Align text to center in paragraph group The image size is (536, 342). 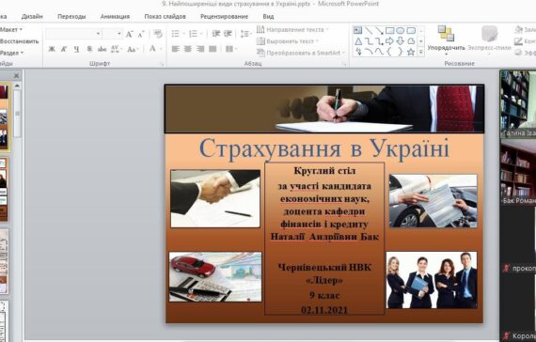[188, 49]
